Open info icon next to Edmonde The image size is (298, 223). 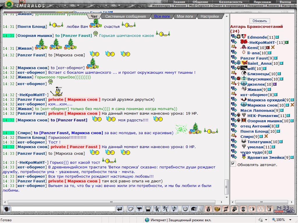pos(277,37)
